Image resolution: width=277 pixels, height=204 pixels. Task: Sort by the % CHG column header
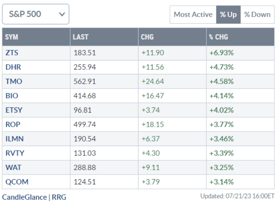218,37
